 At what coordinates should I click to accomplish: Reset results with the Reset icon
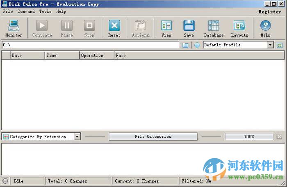(x=114, y=28)
